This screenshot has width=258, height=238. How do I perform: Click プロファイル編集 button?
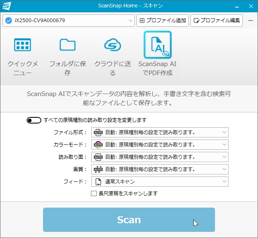pos(217,21)
